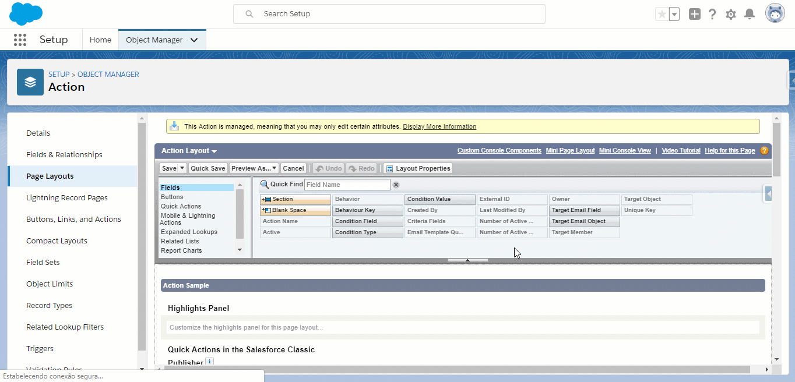Click the Save button

(169, 168)
